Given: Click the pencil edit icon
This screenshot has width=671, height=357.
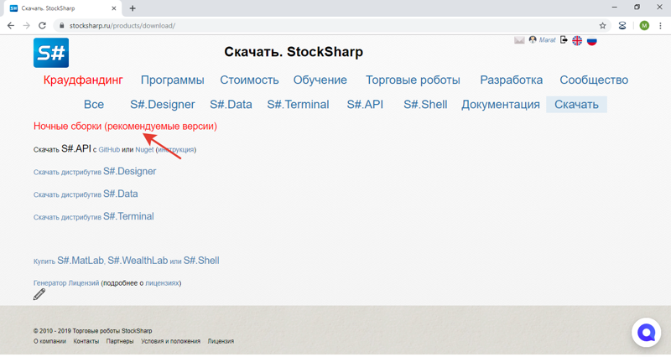Looking at the screenshot, I should click(x=39, y=294).
